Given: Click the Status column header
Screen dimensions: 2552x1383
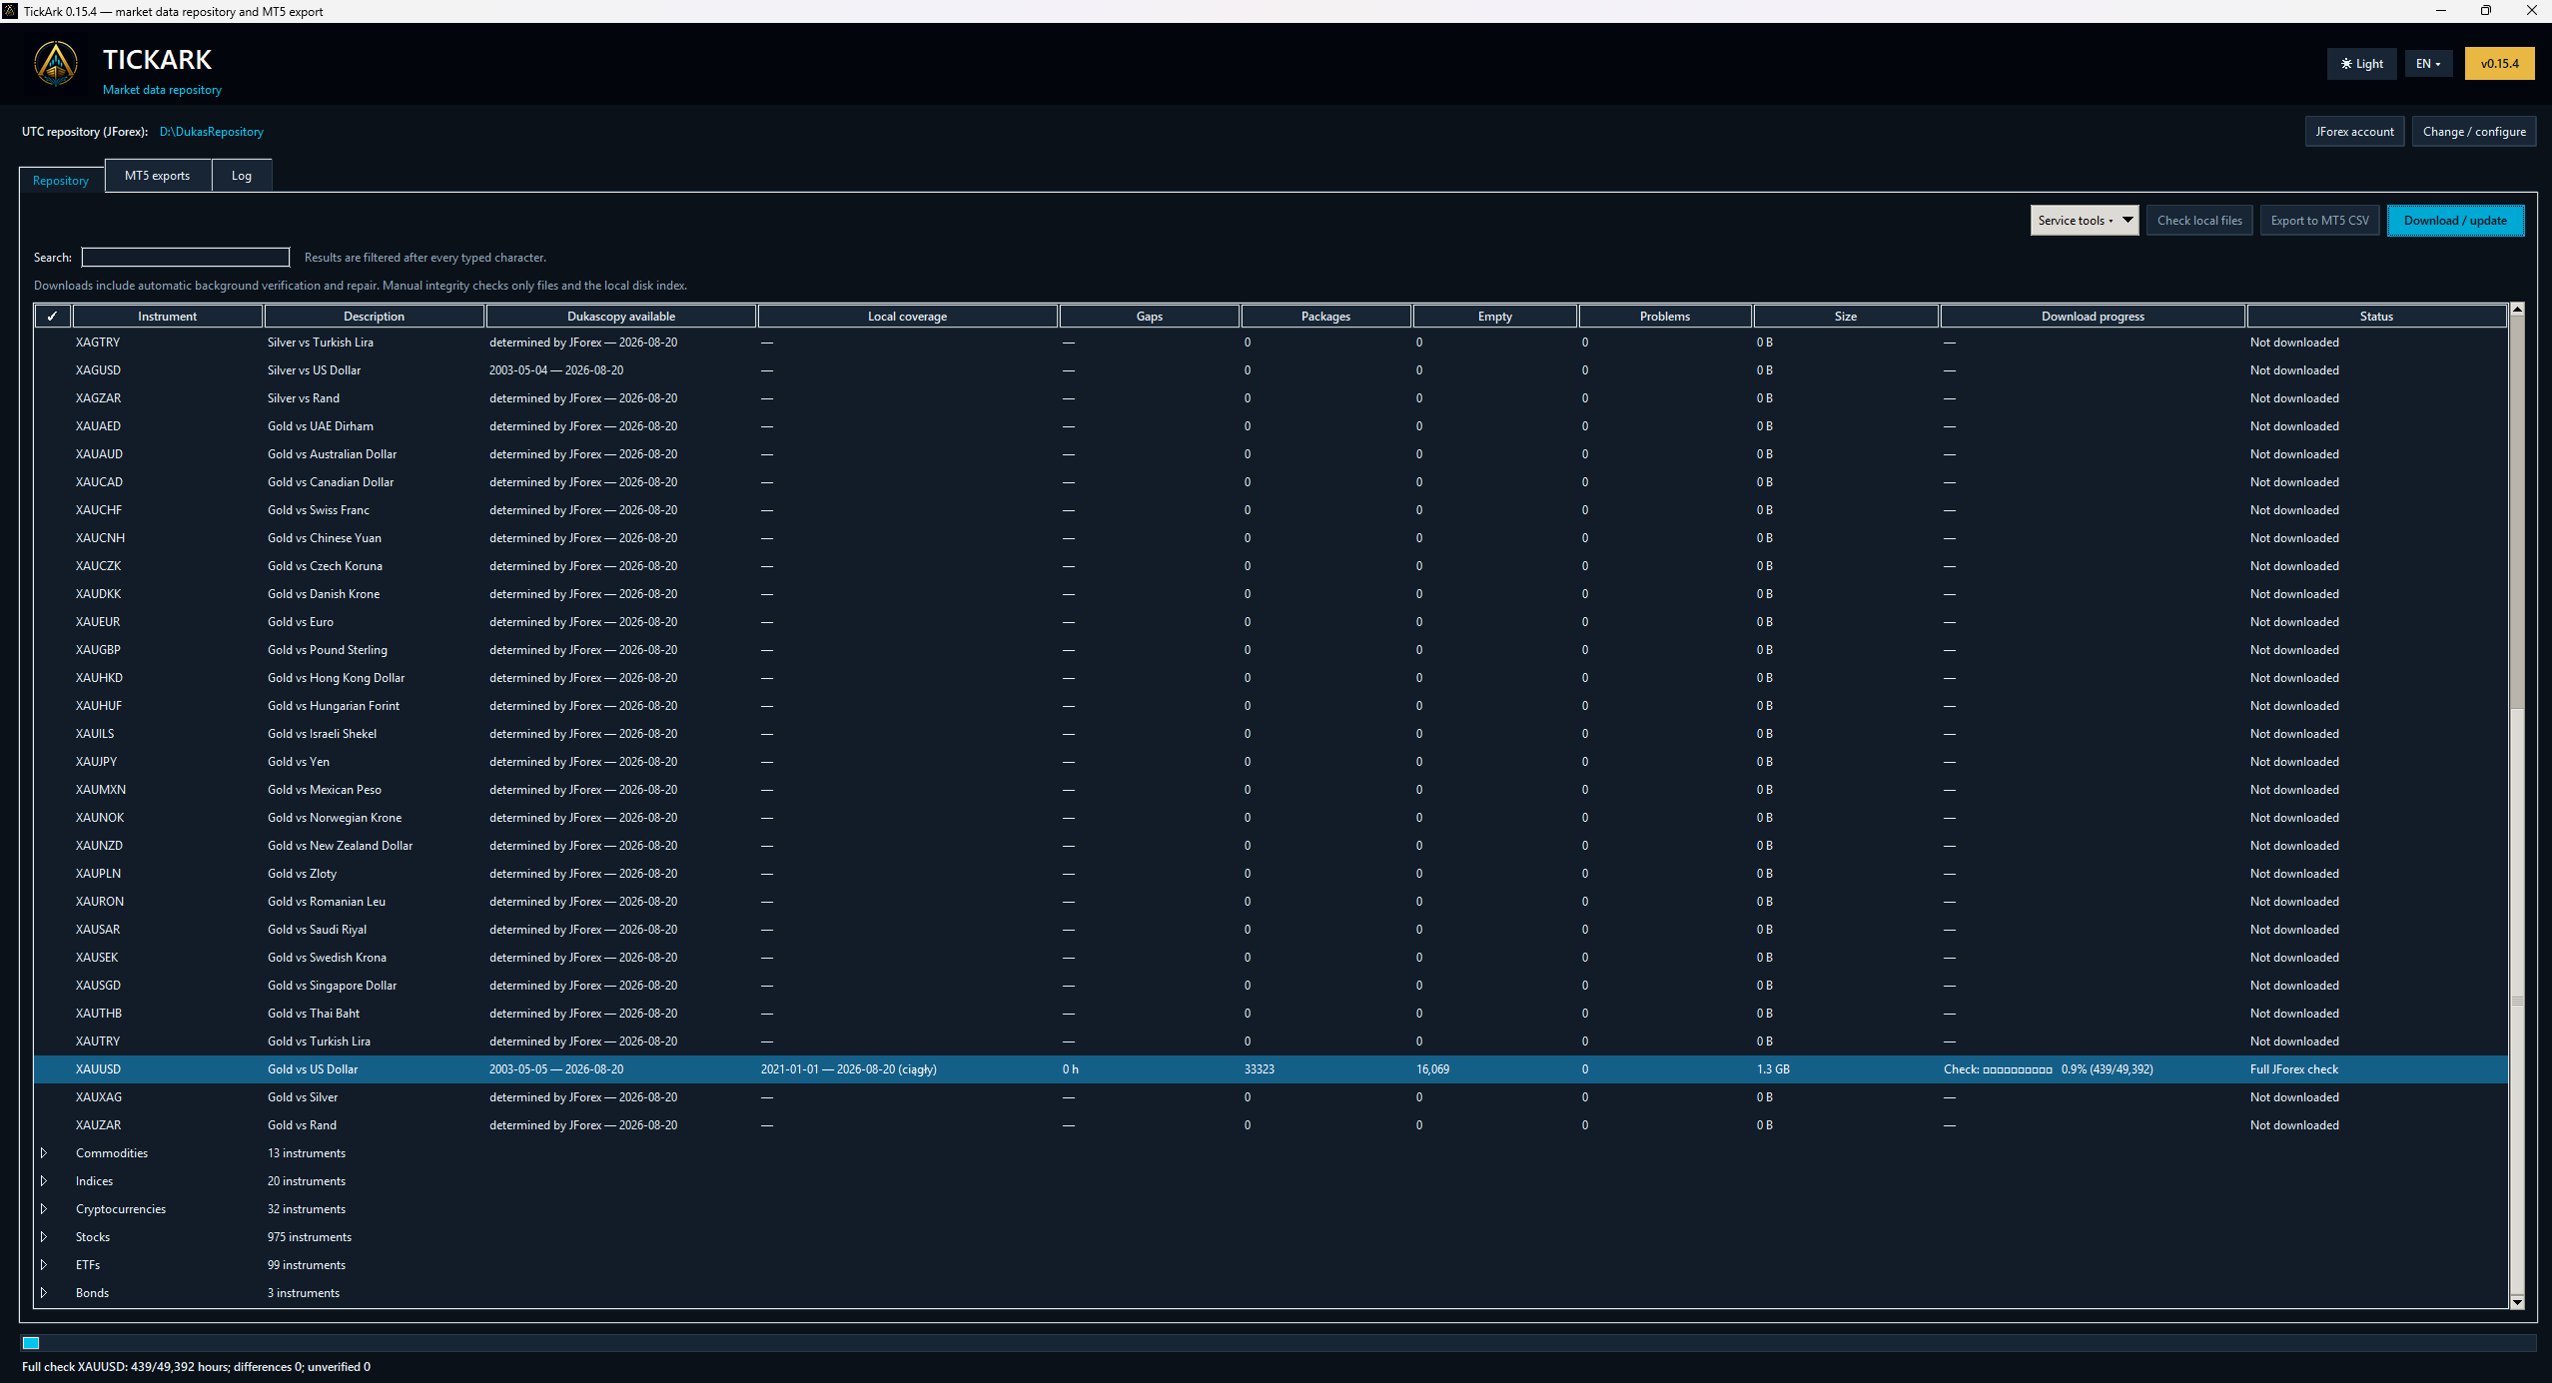Looking at the screenshot, I should tap(2376, 317).
